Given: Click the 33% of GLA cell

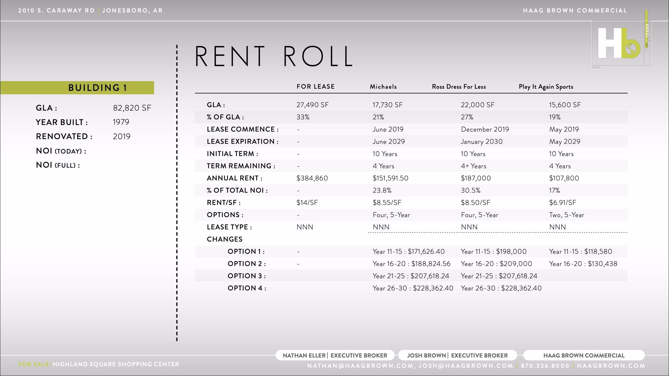Looking at the screenshot, I should click(x=303, y=117).
